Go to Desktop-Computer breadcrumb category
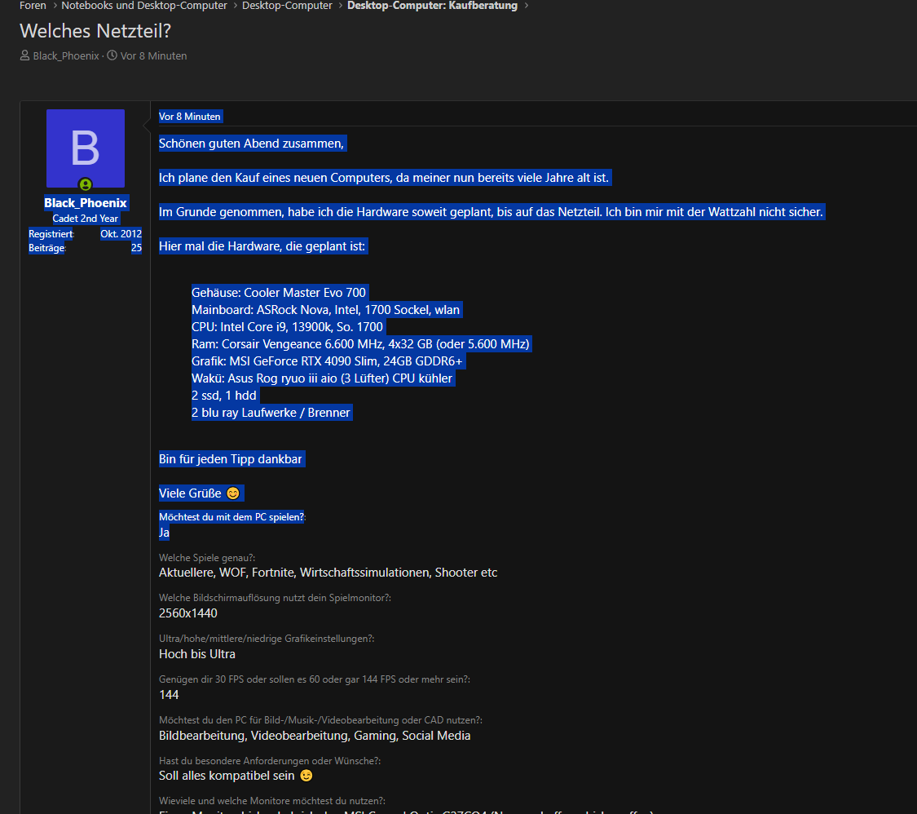This screenshot has height=814, width=917. click(287, 5)
